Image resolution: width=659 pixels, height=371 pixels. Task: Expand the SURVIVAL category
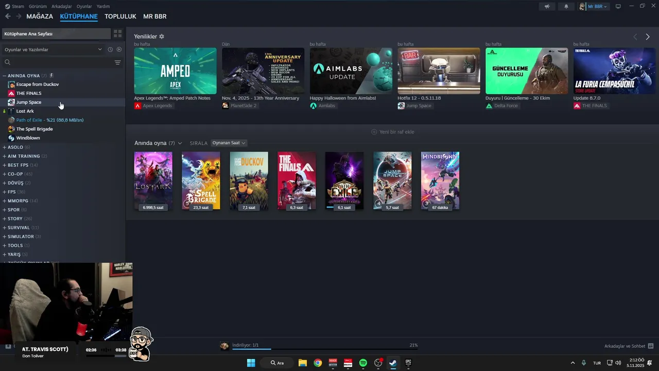pos(4,228)
